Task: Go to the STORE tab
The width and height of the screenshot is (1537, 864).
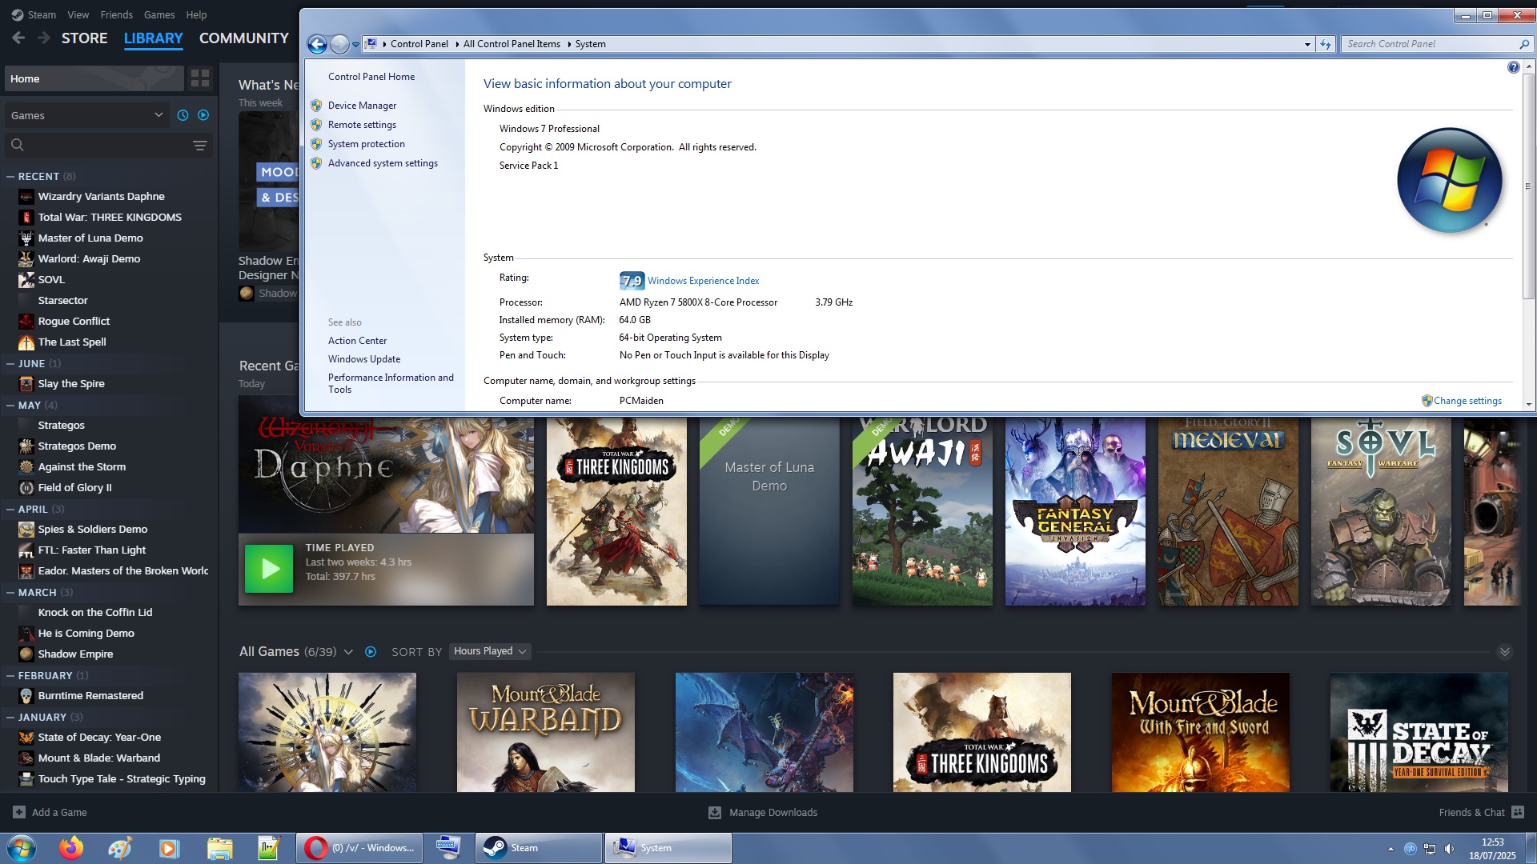Action: (84, 38)
